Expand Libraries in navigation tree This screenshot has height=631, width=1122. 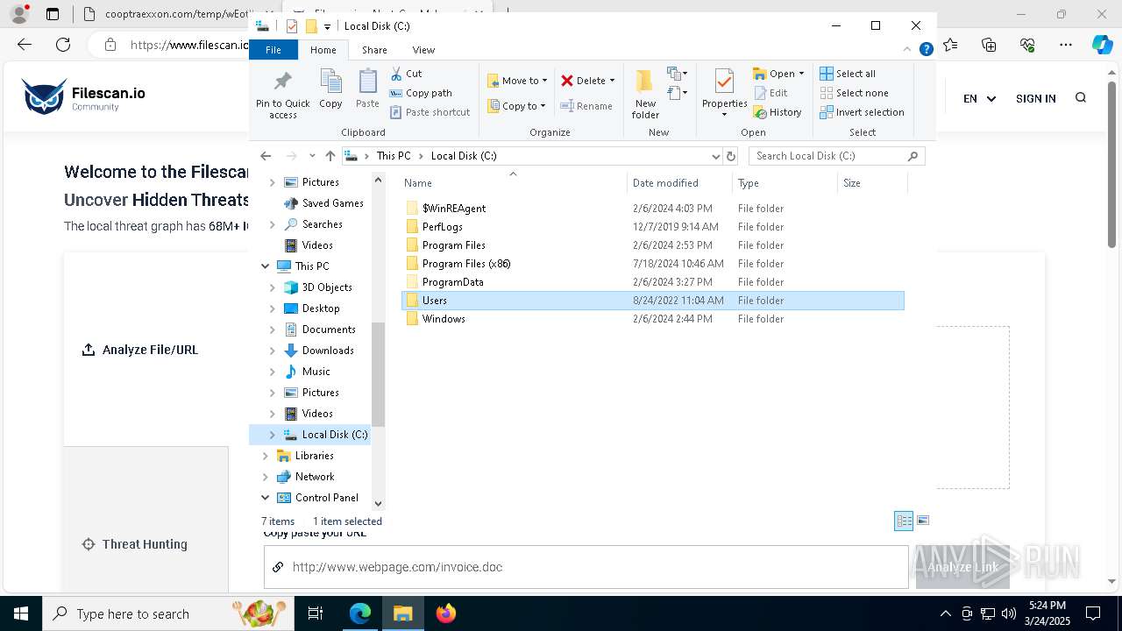coord(266,456)
